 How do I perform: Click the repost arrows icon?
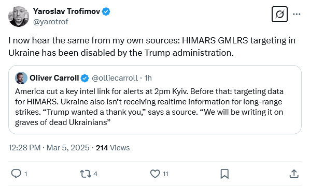(x=86, y=174)
